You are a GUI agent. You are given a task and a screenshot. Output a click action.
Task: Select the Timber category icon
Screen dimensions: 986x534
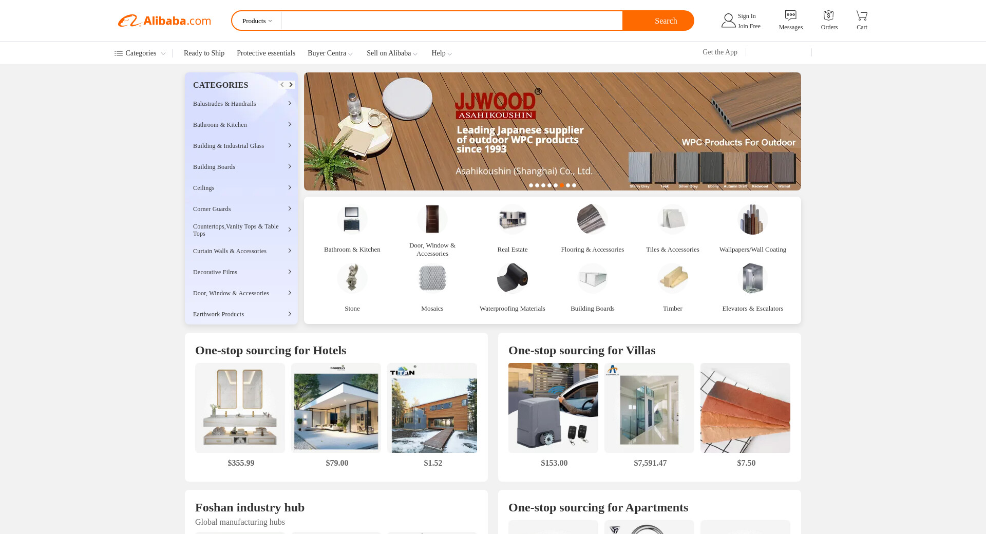(x=673, y=278)
